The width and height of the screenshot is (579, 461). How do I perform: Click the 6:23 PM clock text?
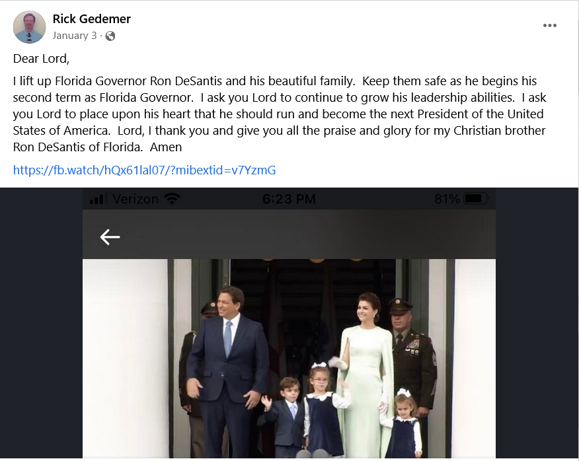pos(289,199)
